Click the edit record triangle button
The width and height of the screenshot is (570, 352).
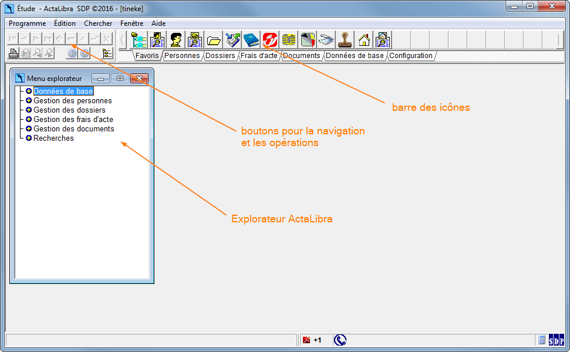coord(83,39)
